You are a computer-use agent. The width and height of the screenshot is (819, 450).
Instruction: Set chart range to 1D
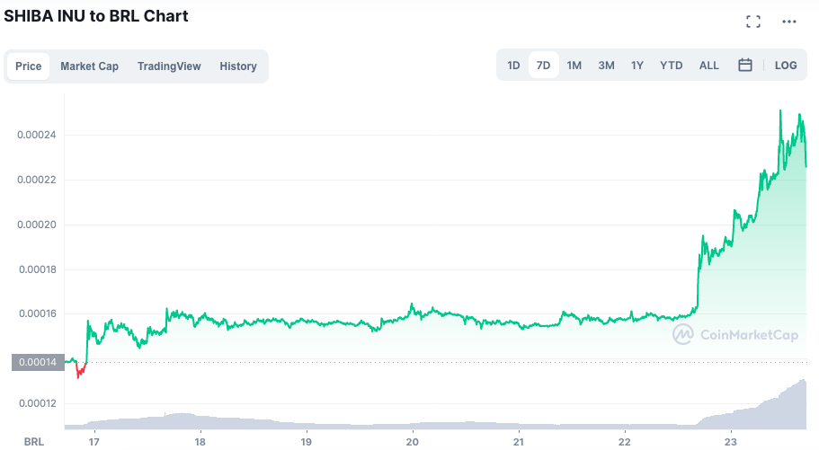click(513, 66)
